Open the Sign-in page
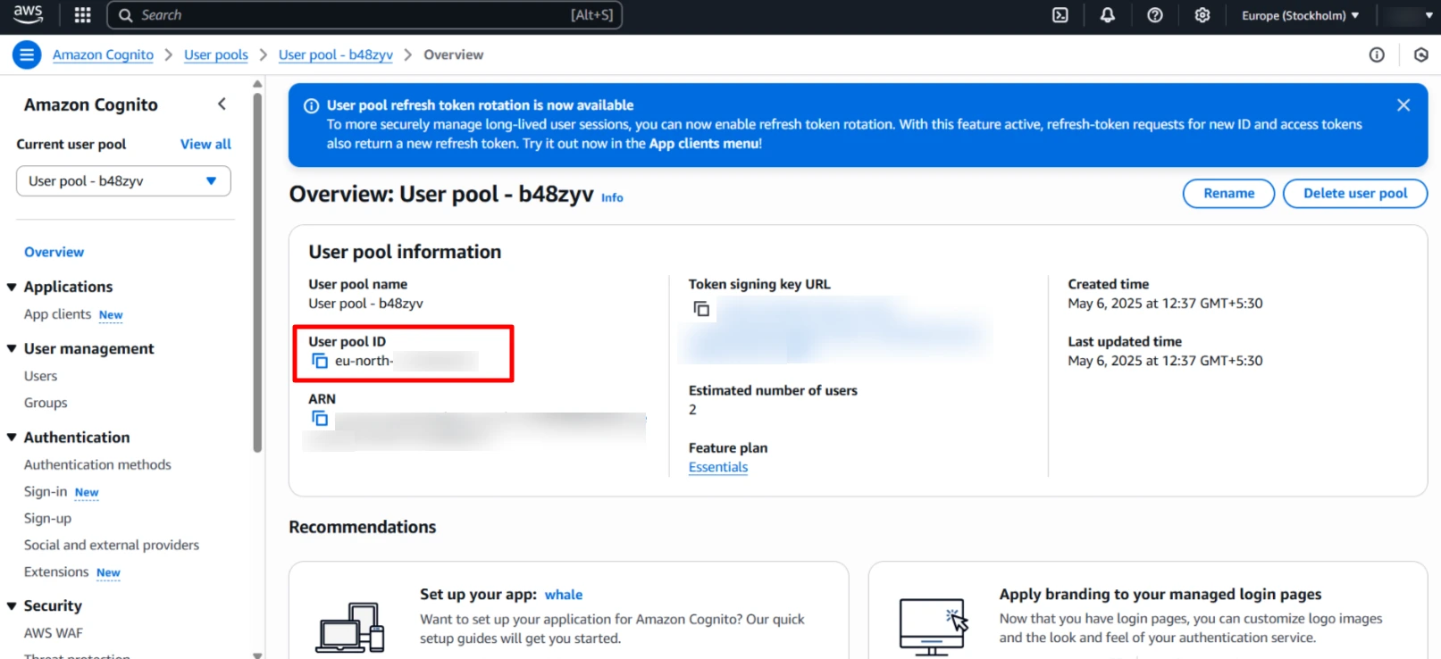The width and height of the screenshot is (1441, 659). coord(46,491)
